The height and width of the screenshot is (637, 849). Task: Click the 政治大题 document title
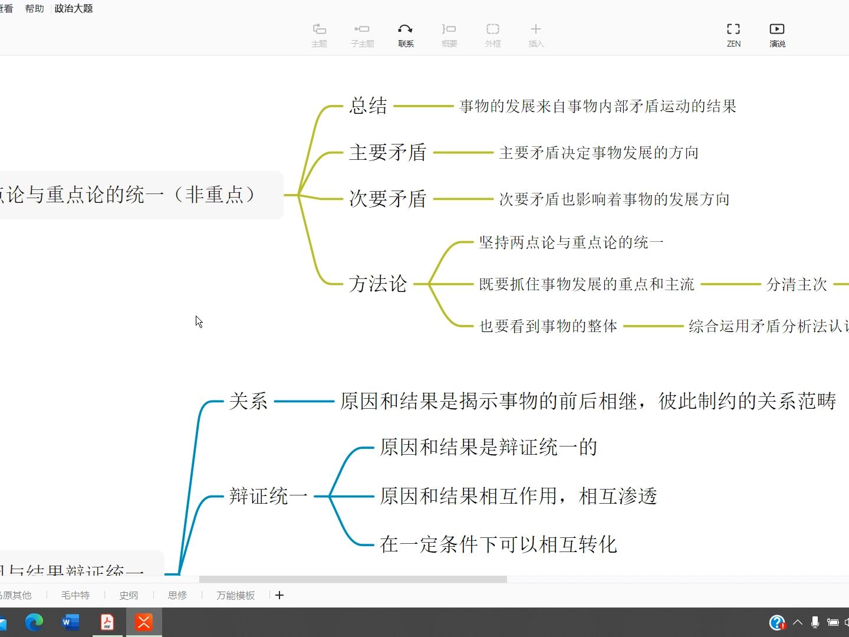[74, 8]
